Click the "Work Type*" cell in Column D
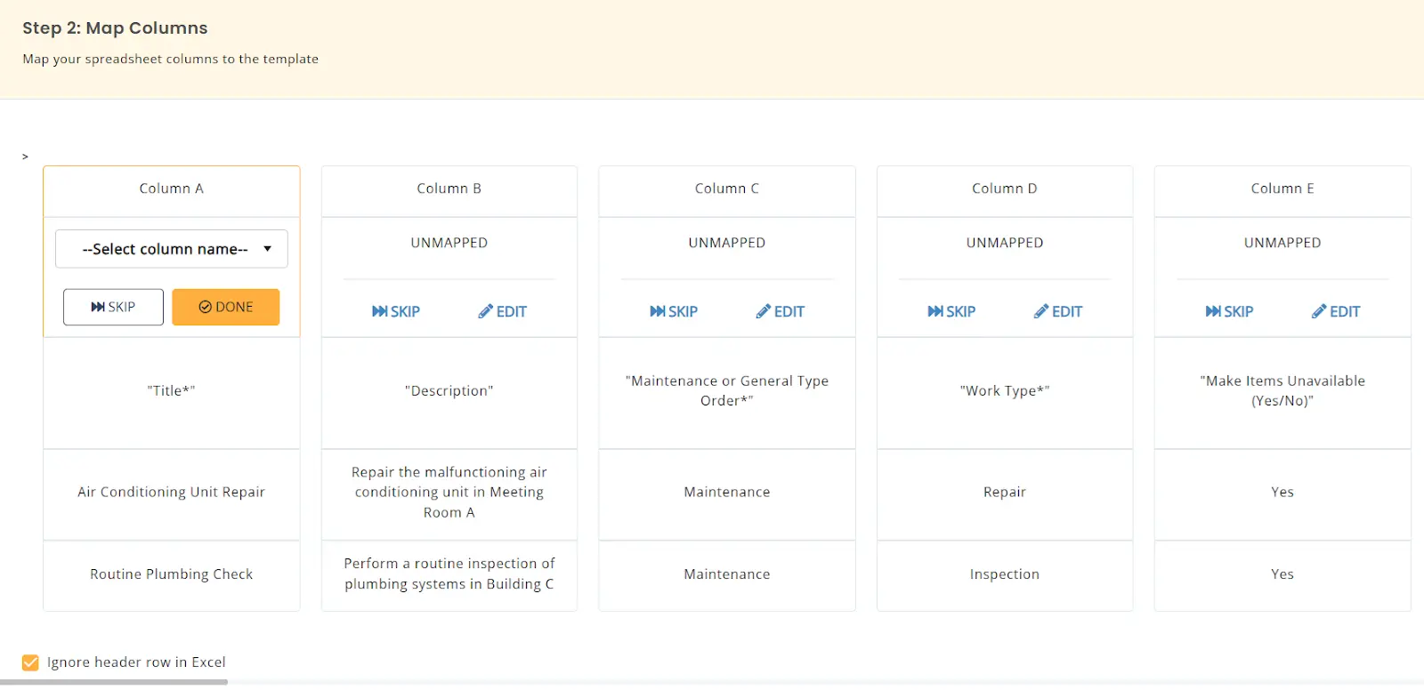1424x690 pixels. [1005, 390]
